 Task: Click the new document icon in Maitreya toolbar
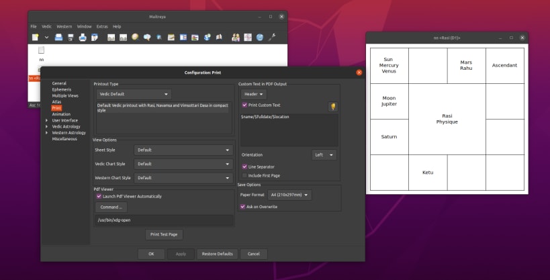pos(35,37)
